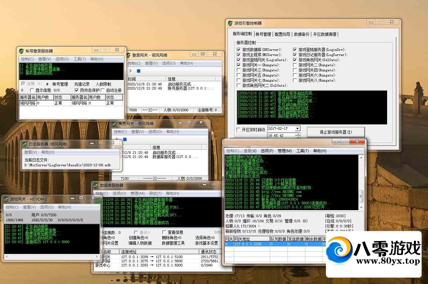Enable 游戏网关八 (Rungate) checkbox
This screenshot has width=428, height=284.
point(295,80)
